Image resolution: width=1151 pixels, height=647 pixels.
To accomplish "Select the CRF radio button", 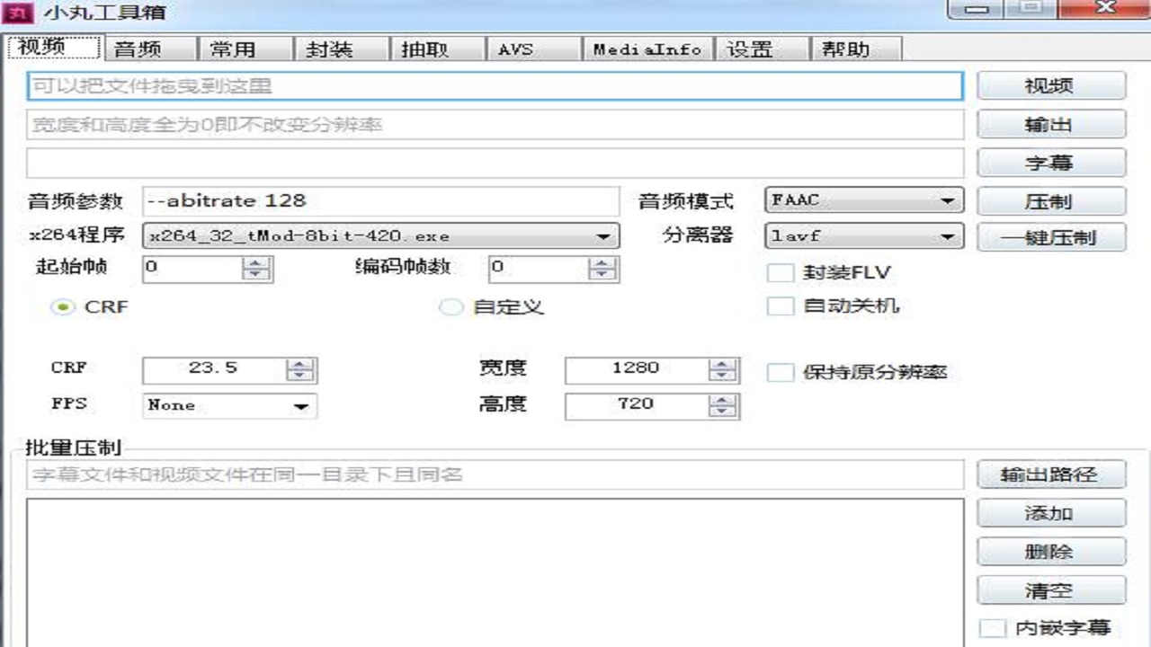I will click(63, 307).
